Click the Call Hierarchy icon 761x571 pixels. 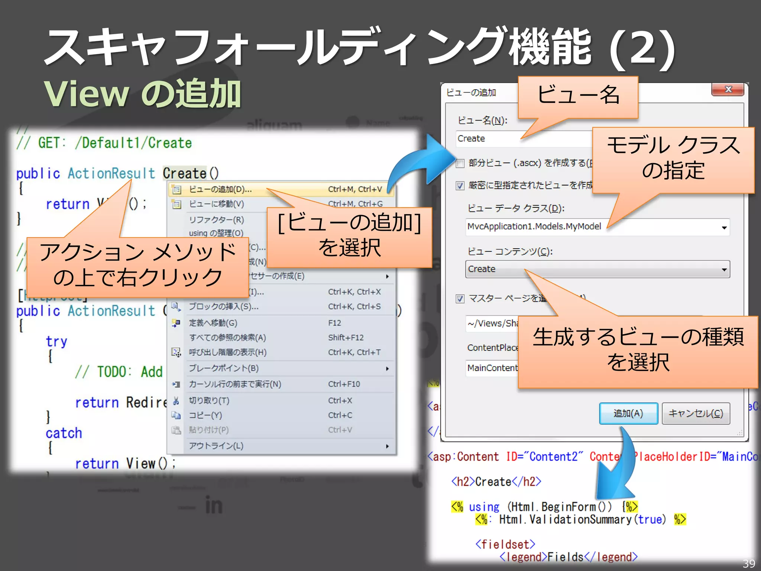pos(176,352)
